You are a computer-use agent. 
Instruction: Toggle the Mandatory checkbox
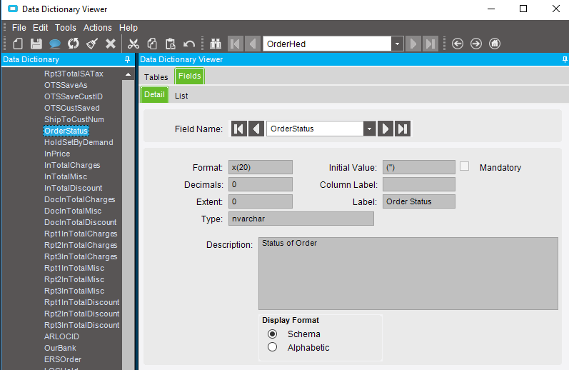465,166
